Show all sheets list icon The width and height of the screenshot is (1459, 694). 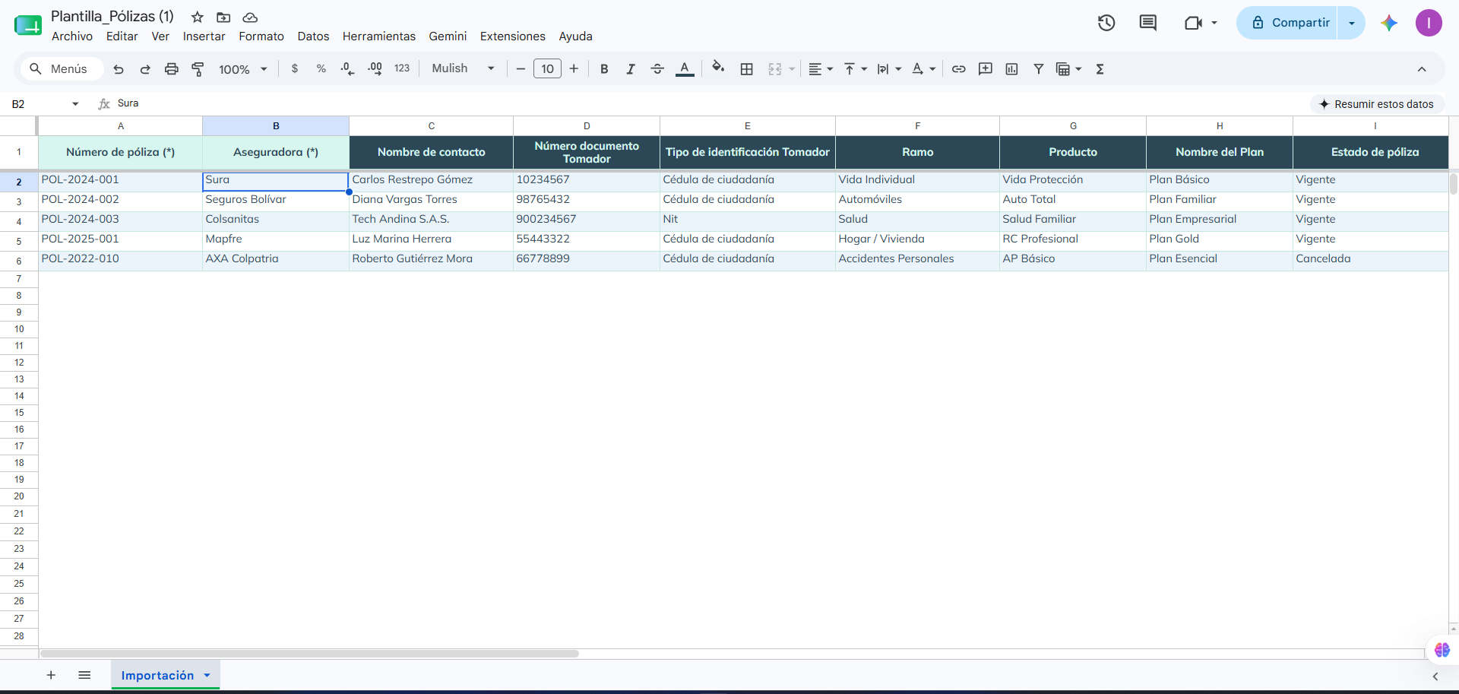click(84, 675)
